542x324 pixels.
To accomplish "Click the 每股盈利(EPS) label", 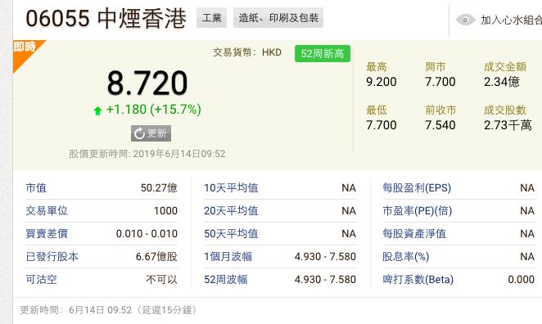I will (x=417, y=188).
